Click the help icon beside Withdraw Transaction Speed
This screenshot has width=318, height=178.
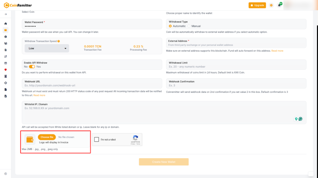(59, 41)
